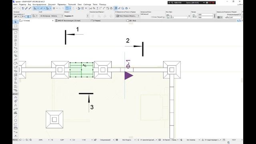Select the Line tool

(x=16, y=116)
